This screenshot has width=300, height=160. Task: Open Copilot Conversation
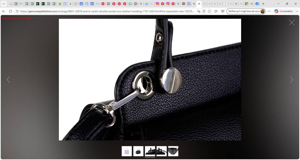point(284,11)
